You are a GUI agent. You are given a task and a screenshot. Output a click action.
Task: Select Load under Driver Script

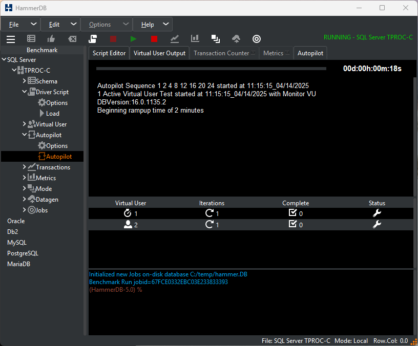point(49,114)
